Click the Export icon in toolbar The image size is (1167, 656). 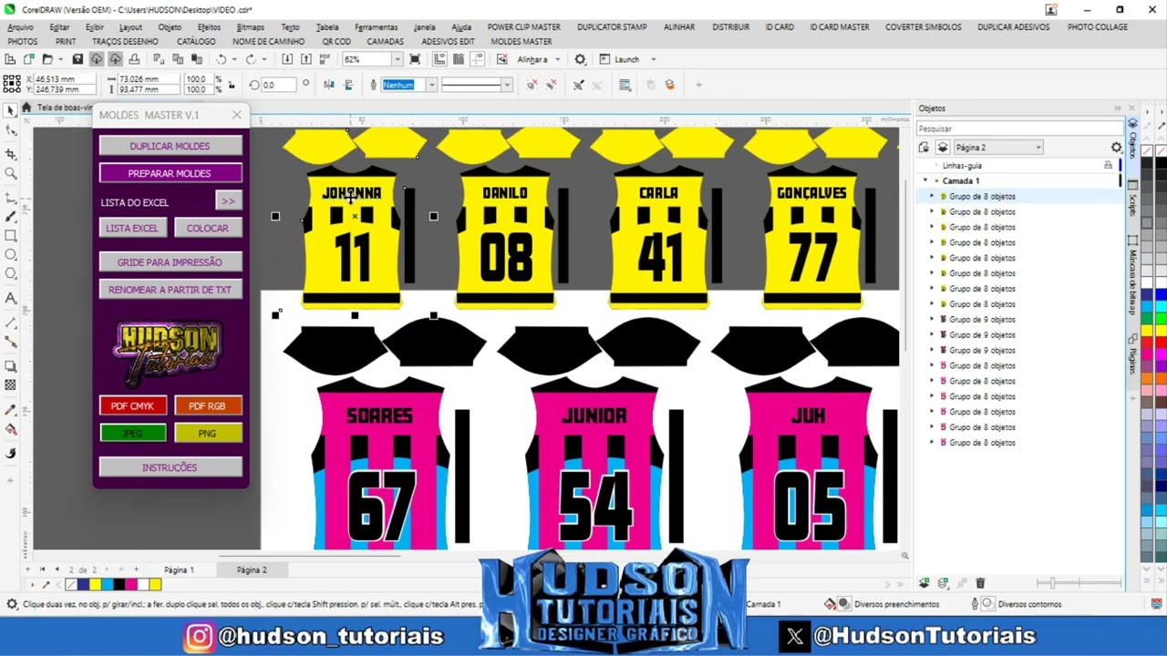click(307, 59)
